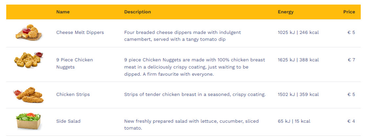Open the Cheese Melt Dippers item name
Viewport: 365px width, 140px height.
pos(80,32)
